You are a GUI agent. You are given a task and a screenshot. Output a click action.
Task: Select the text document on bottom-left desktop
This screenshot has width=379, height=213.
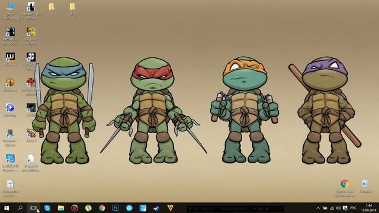tap(10, 189)
